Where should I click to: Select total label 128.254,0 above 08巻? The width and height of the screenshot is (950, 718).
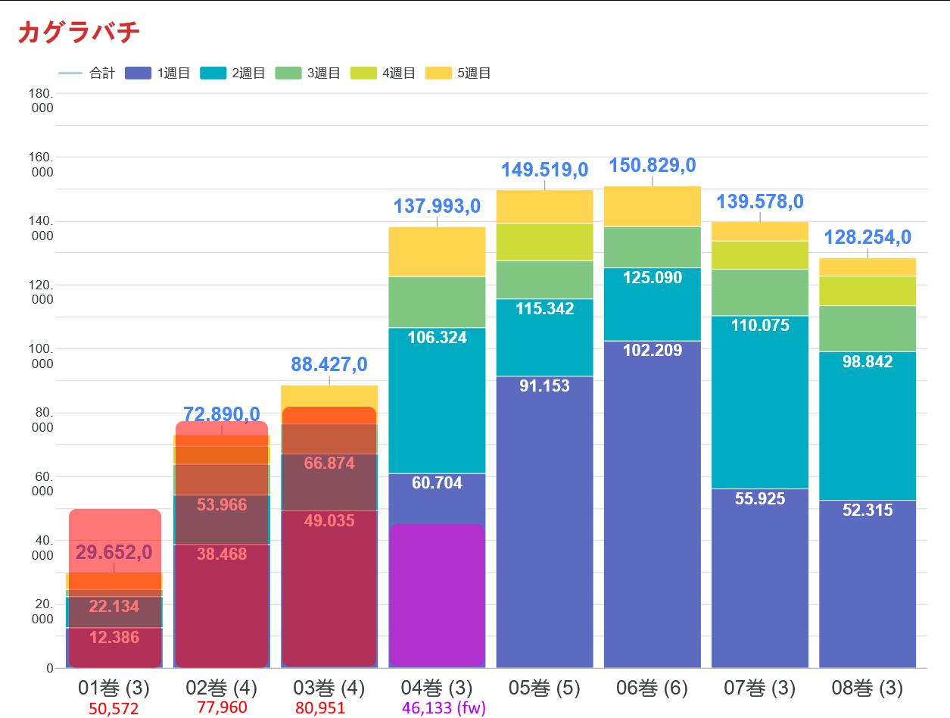point(867,237)
